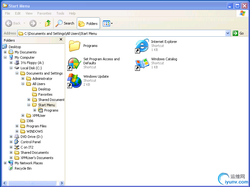
Task: Click the Local Disk (C:) drive icon
Action: (x=17, y=68)
